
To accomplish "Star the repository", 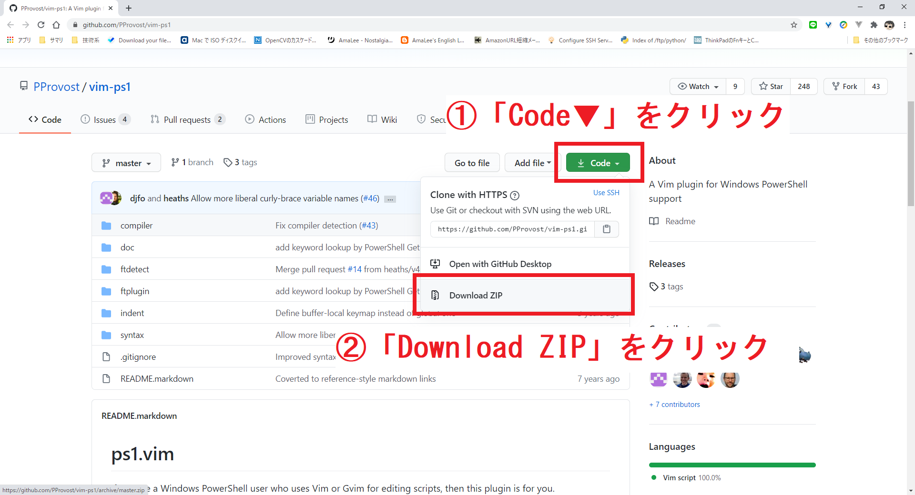I will click(771, 86).
